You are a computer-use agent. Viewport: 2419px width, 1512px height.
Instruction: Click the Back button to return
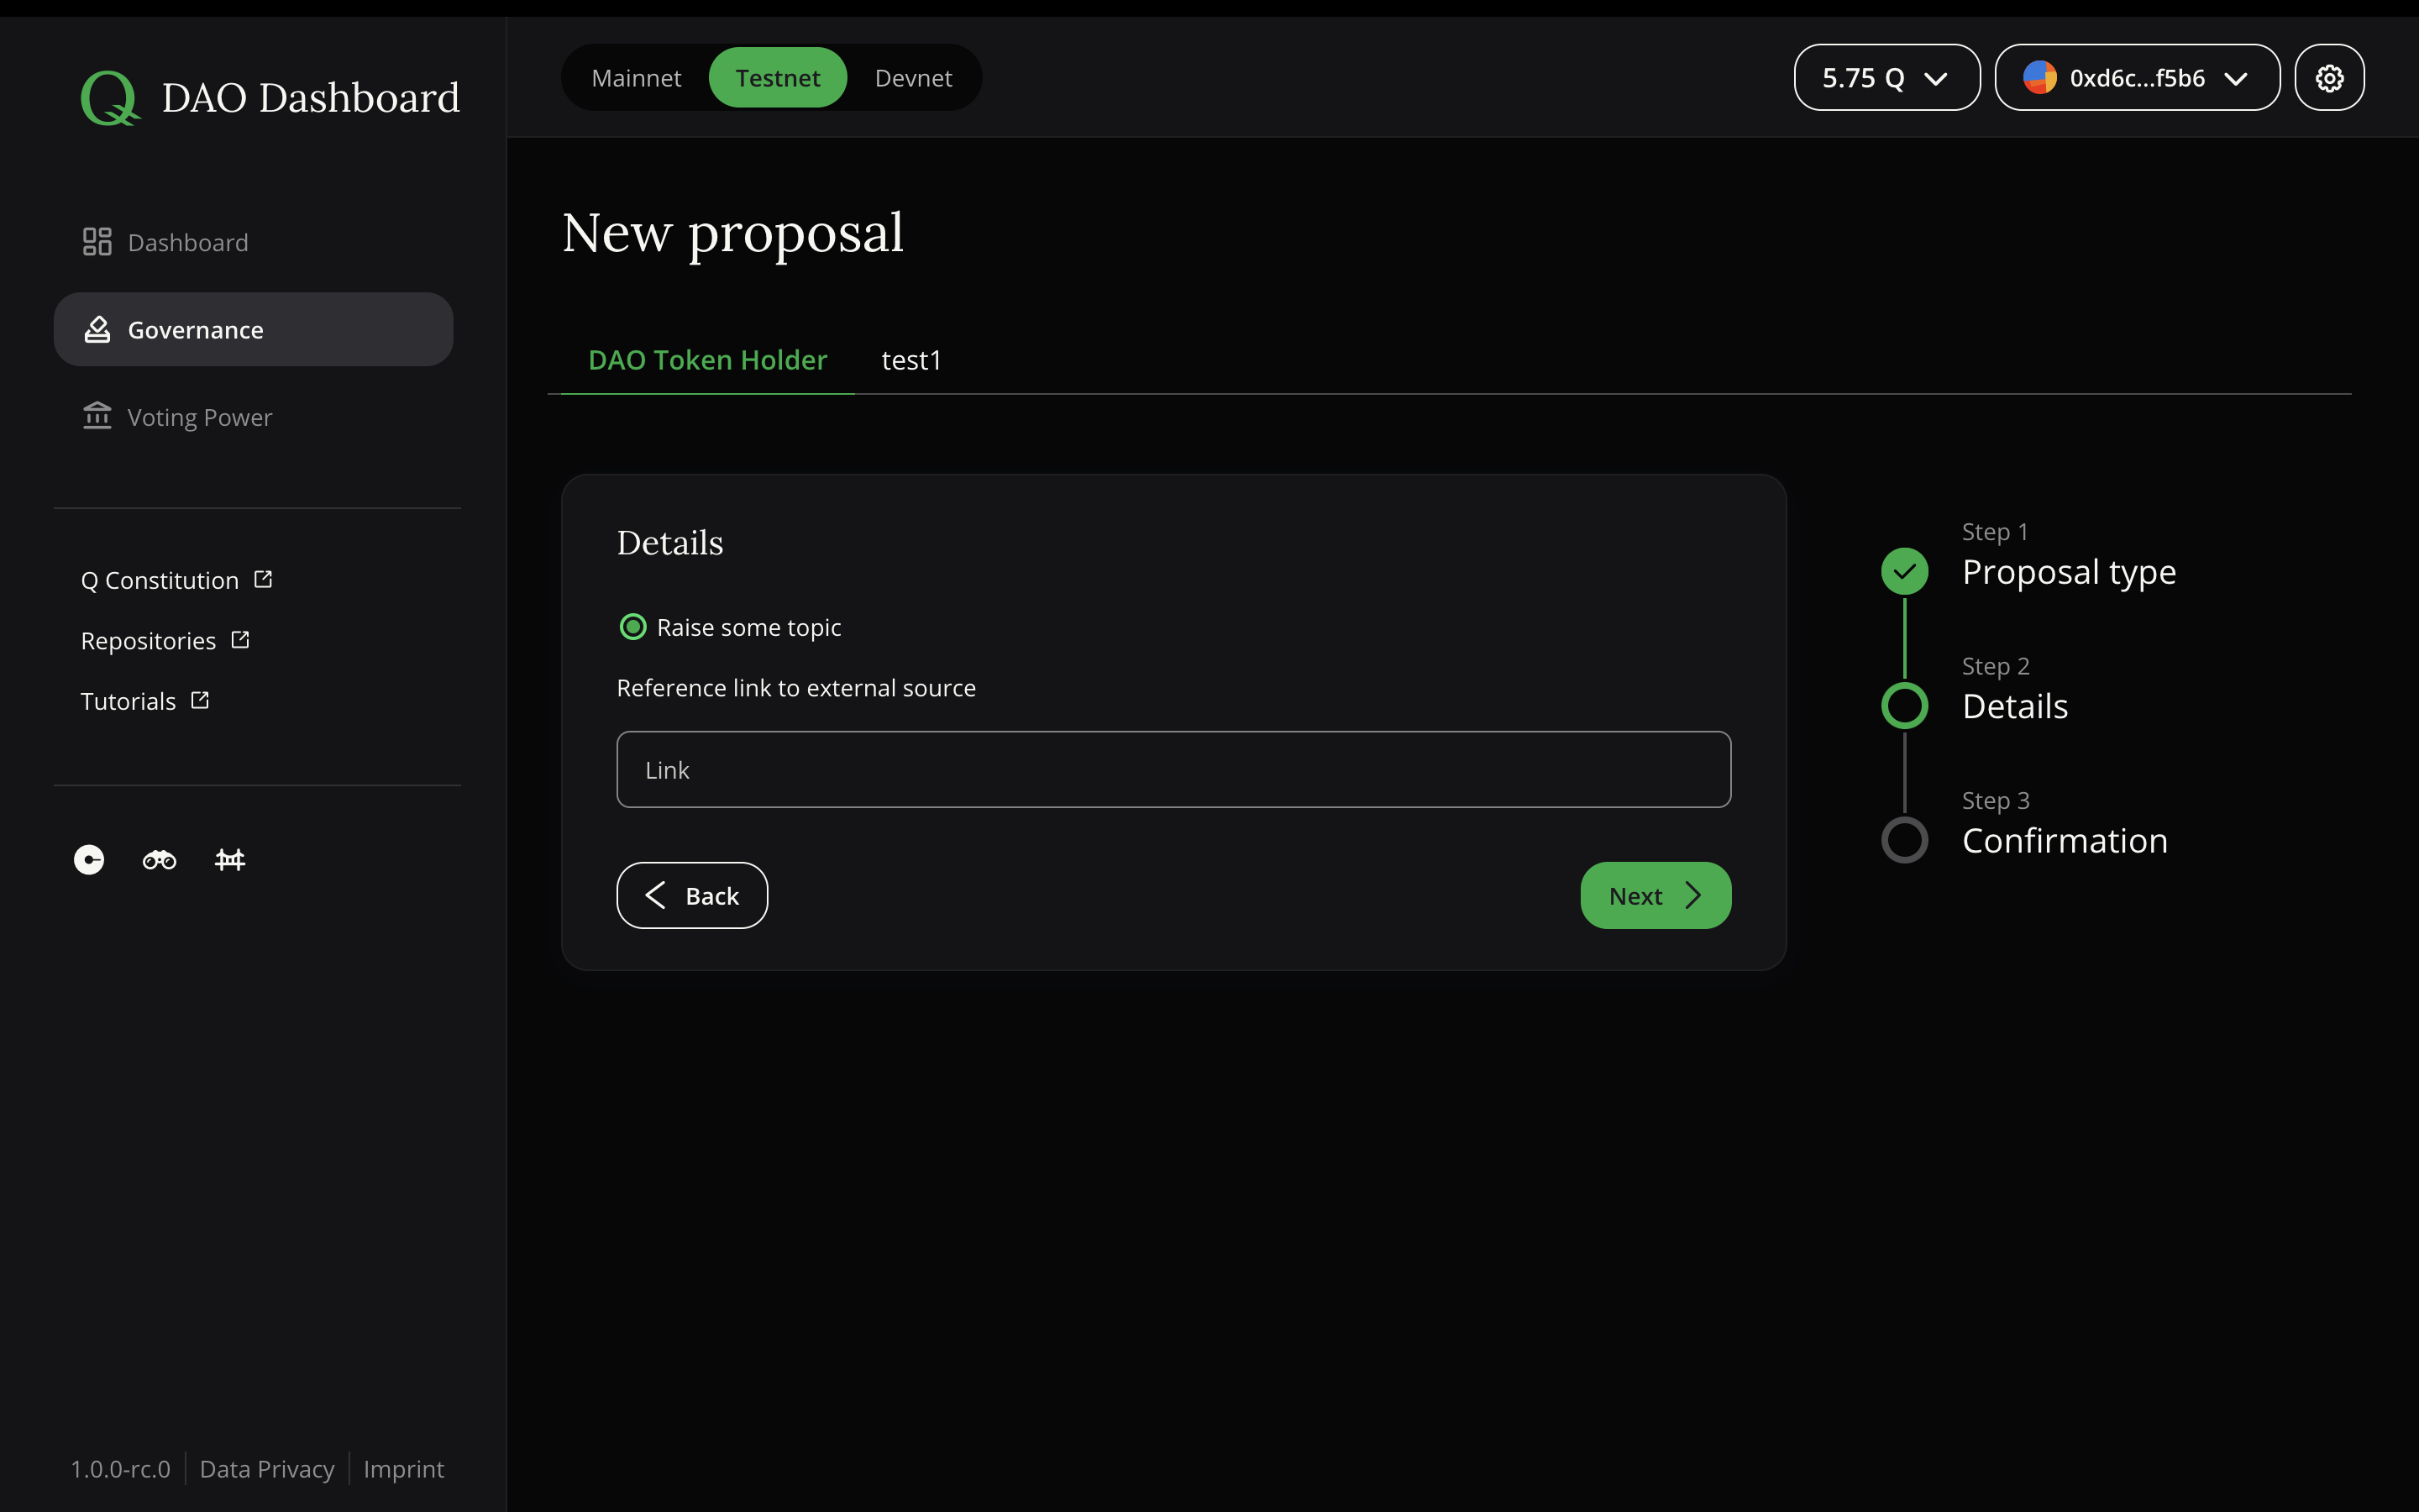pyautogui.click(x=691, y=895)
